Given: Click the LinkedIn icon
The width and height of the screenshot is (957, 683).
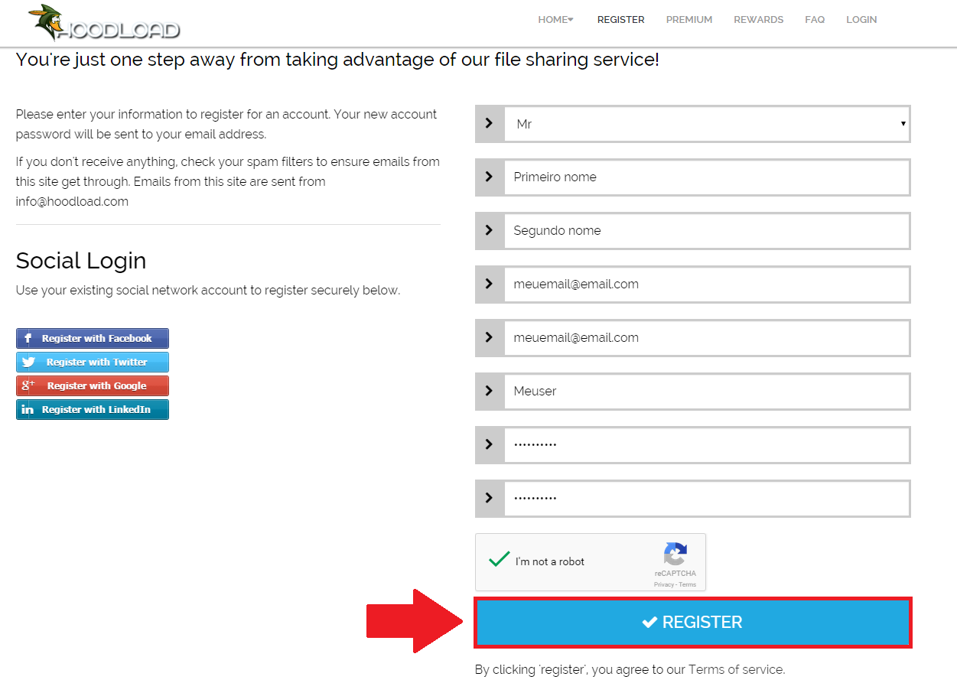Looking at the screenshot, I should tap(28, 410).
